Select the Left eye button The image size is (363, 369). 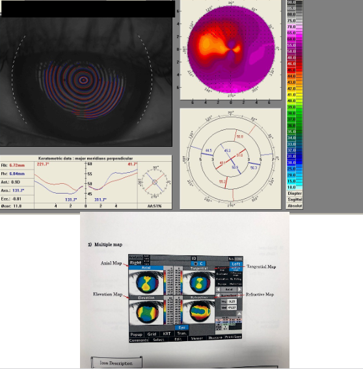[236, 264]
